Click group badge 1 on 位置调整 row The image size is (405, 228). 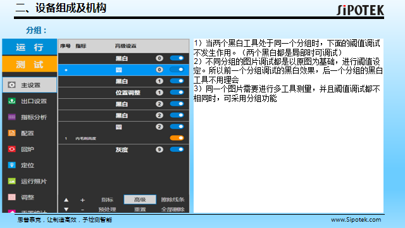point(159,92)
